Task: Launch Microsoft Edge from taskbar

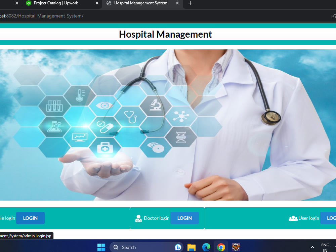Action: (x=206, y=247)
